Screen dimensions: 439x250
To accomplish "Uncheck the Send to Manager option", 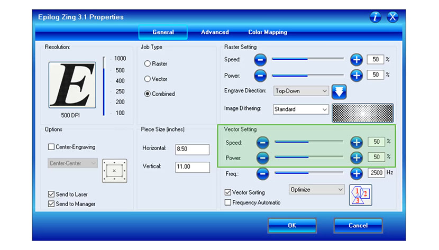I will pos(51,204).
